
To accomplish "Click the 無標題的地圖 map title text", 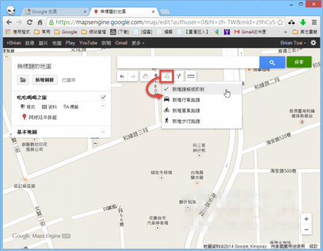I will [34, 66].
